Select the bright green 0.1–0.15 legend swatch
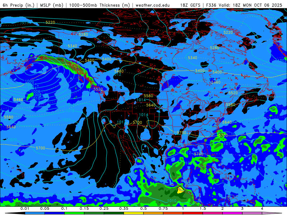 tap(74, 213)
